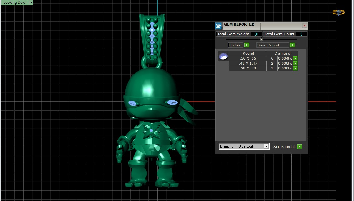
Task: Click the count cell showing 6
Action: 272,58
